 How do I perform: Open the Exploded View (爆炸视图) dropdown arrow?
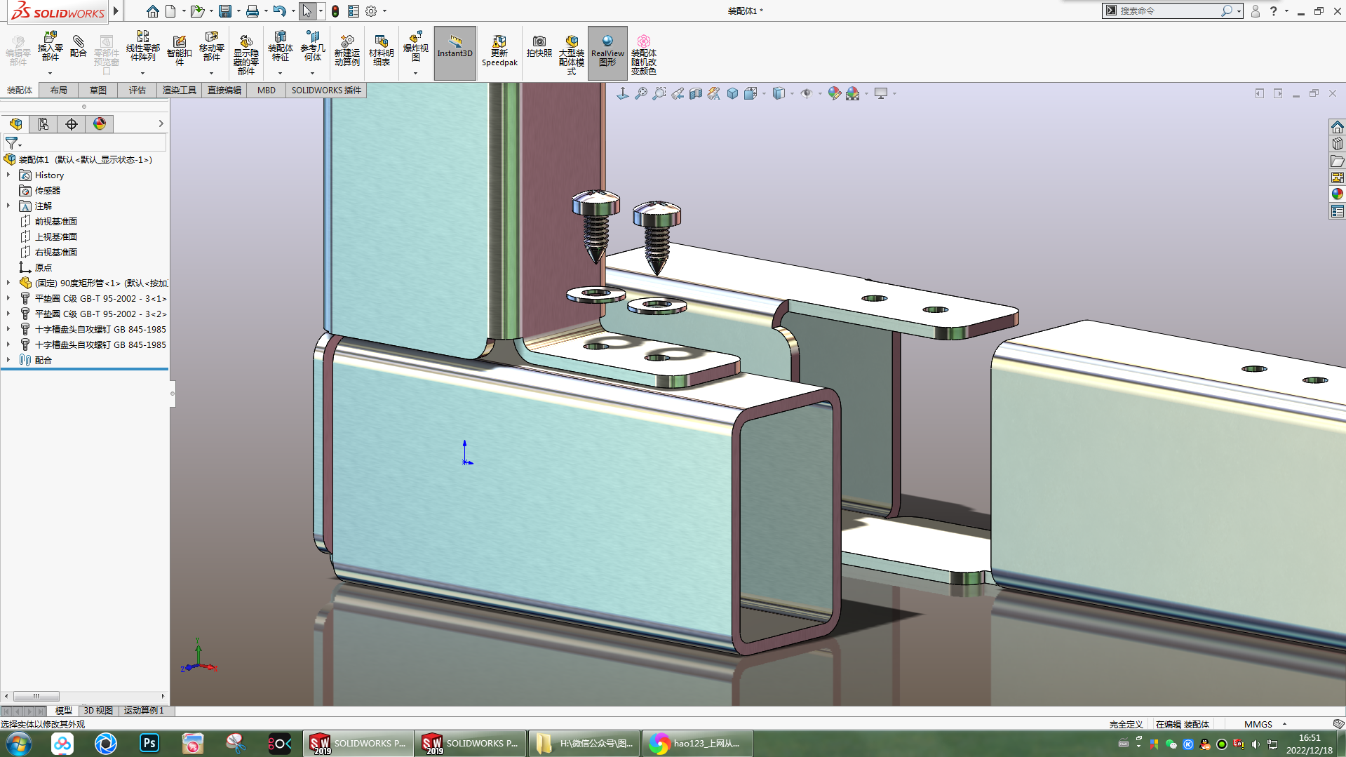point(415,73)
